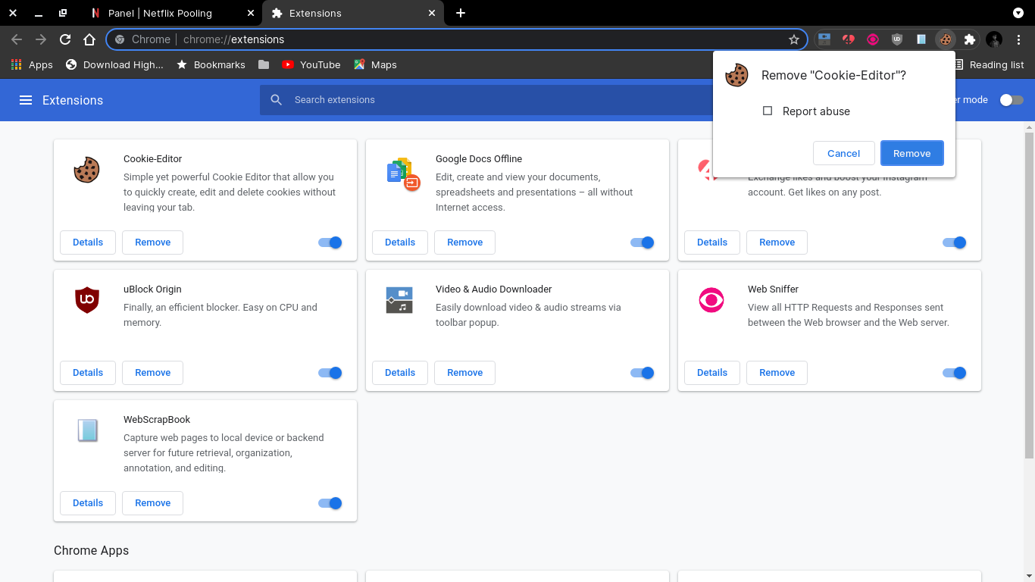Open the bookmarks folder in bookmarks bar
The image size is (1035, 582).
tap(264, 65)
